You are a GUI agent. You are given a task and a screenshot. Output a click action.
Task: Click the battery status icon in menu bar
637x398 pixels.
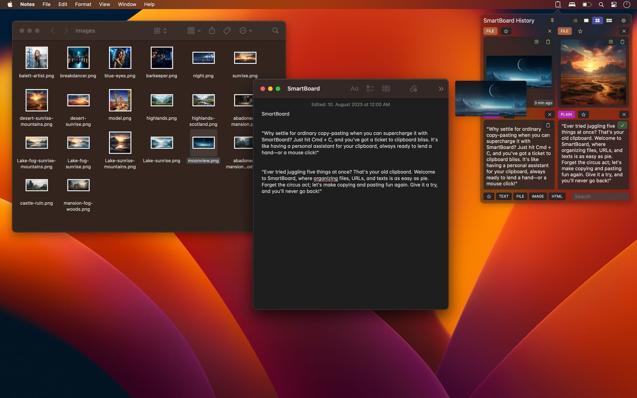587,4
